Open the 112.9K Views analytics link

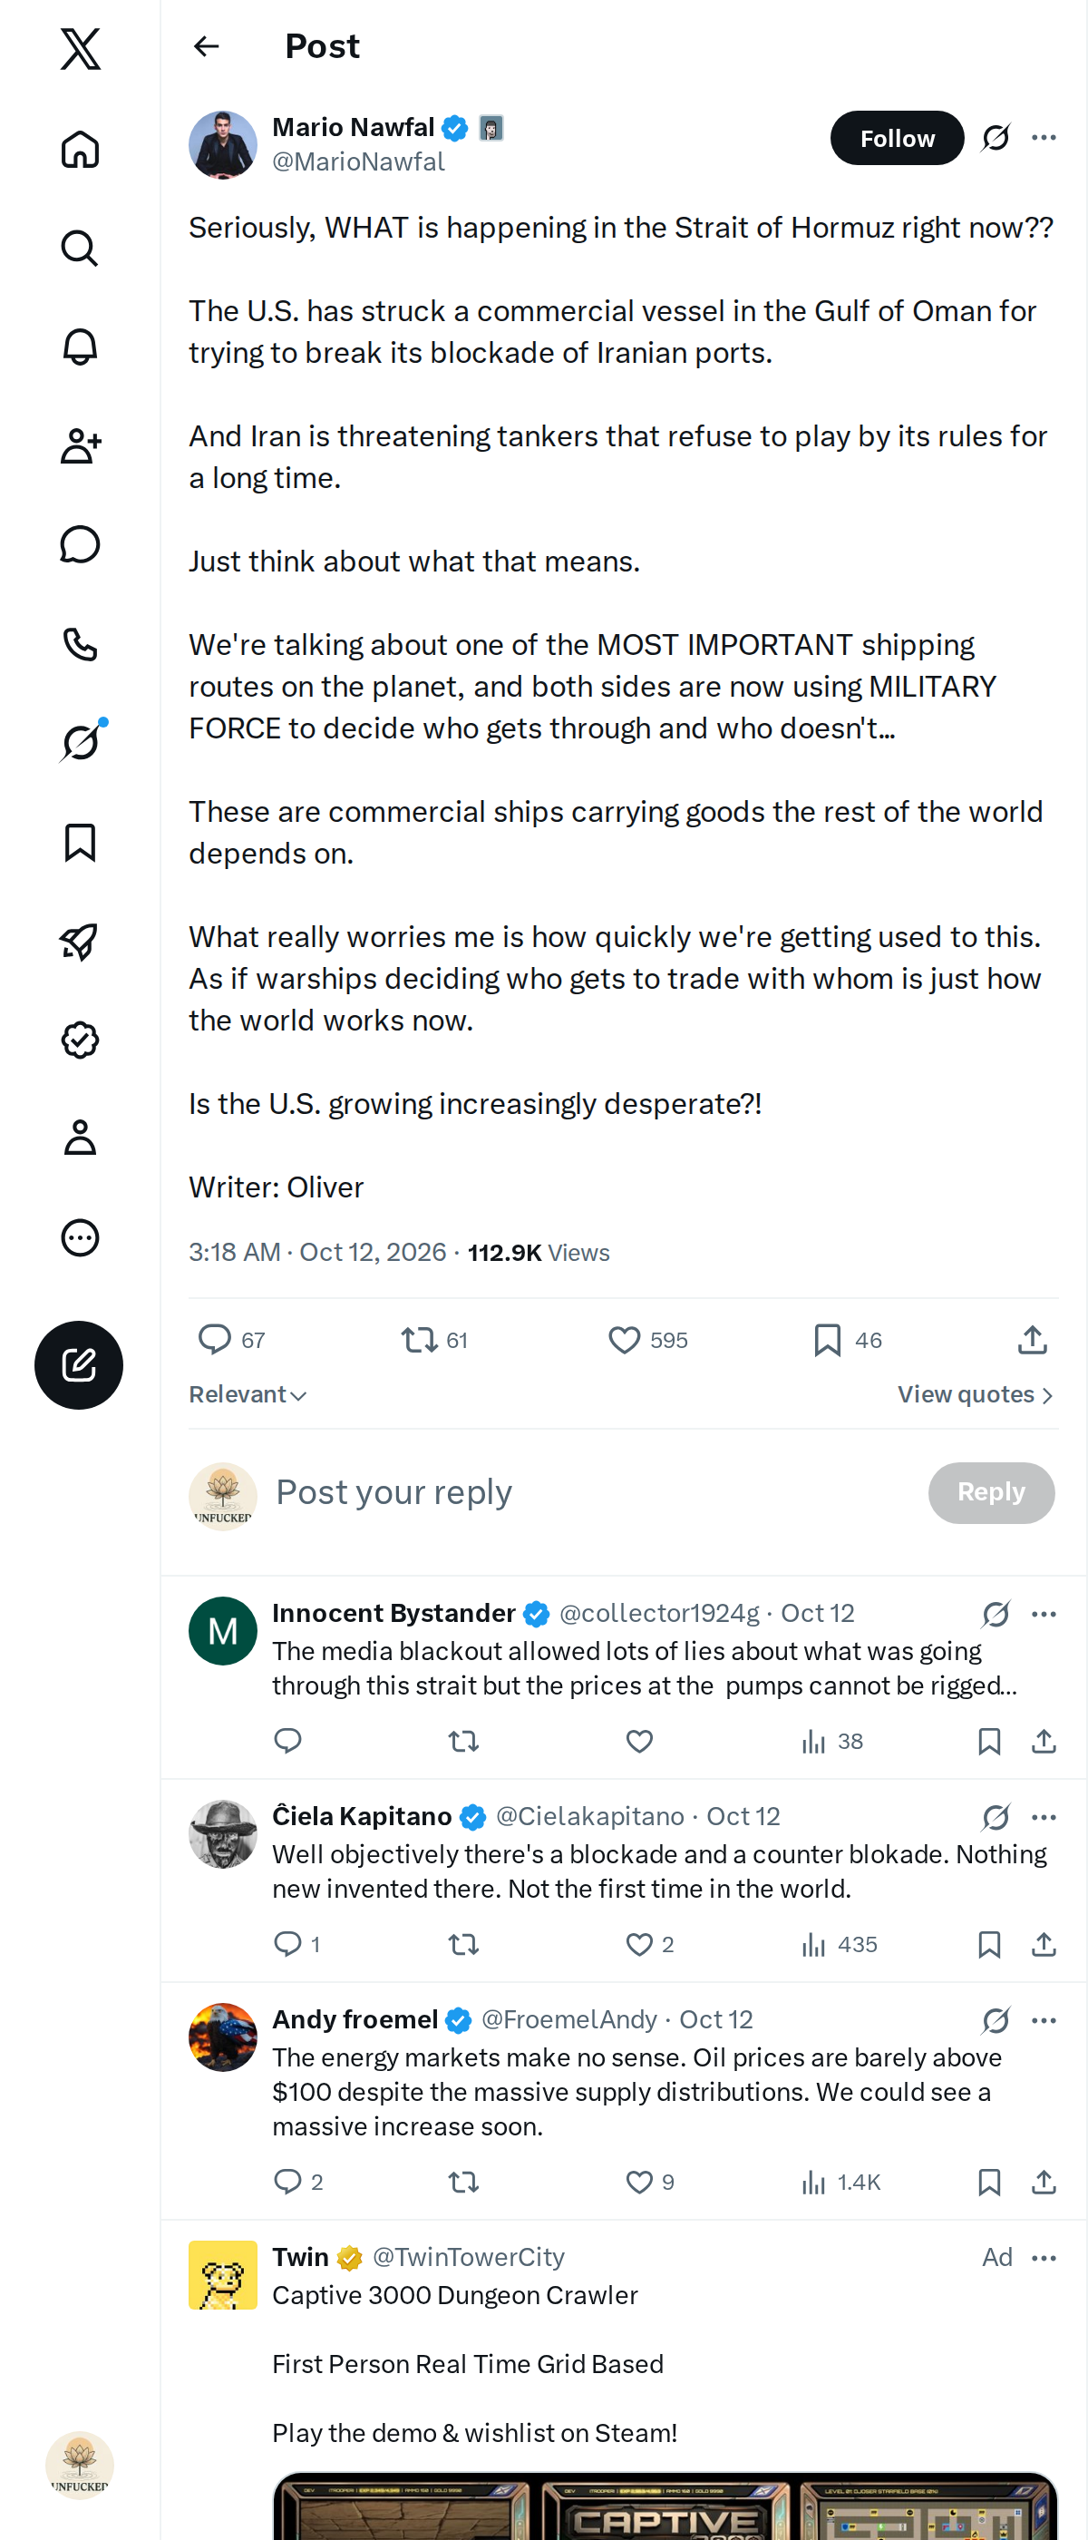[538, 1252]
